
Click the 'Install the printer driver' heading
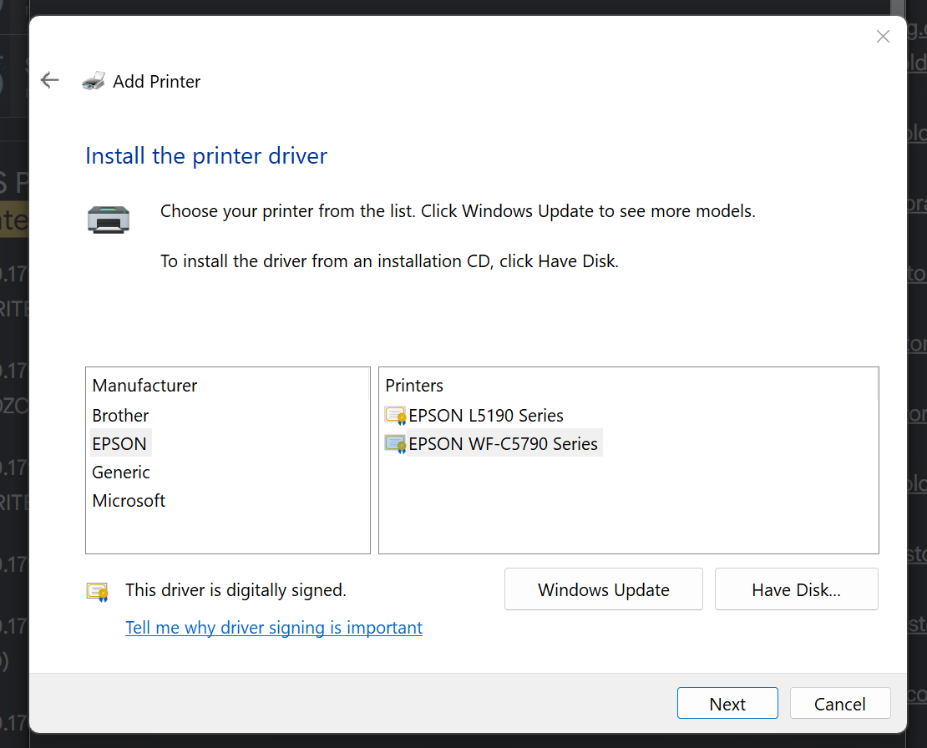click(x=206, y=156)
